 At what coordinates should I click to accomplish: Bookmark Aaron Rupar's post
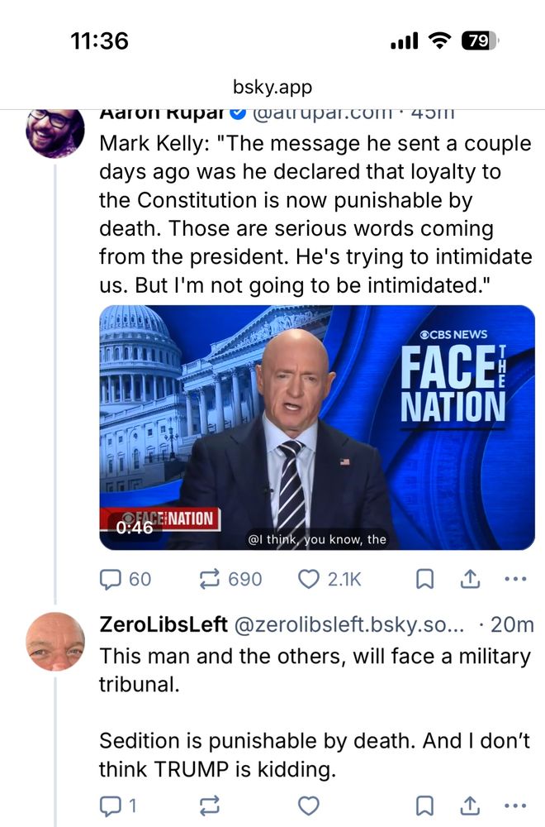click(424, 579)
